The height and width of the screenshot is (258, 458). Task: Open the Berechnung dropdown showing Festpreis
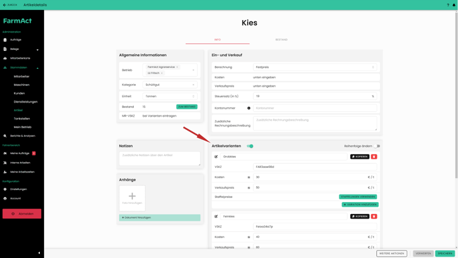[x=315, y=67]
